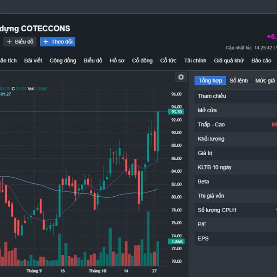This screenshot has width=277, height=277.
Task: Click the latest tall green candlestick
Action: 158,132
